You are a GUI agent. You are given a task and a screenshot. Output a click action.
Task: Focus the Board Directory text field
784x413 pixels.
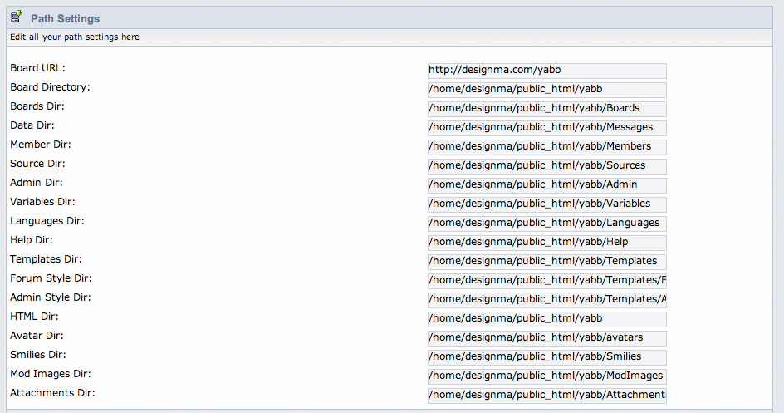coord(546,90)
